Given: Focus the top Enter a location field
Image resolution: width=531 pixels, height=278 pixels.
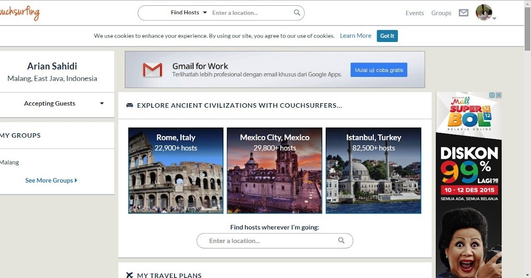Looking at the screenshot, I should tap(251, 13).
